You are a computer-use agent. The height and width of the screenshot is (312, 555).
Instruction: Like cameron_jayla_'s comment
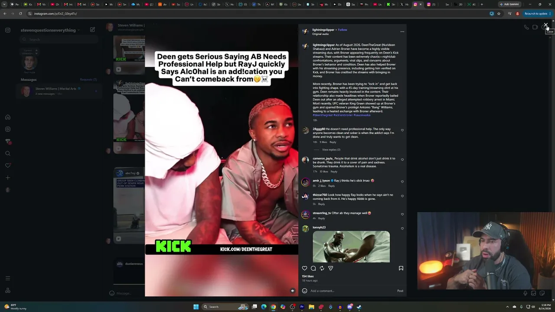(x=402, y=159)
